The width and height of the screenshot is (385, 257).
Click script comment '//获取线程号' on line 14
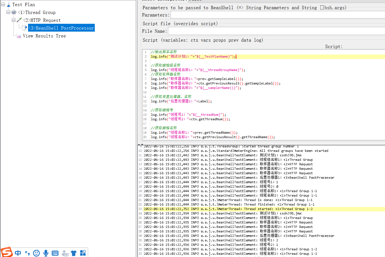point(162,110)
